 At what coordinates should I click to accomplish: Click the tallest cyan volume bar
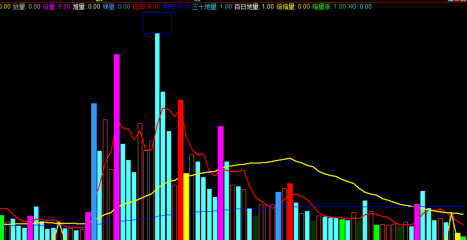point(157,136)
